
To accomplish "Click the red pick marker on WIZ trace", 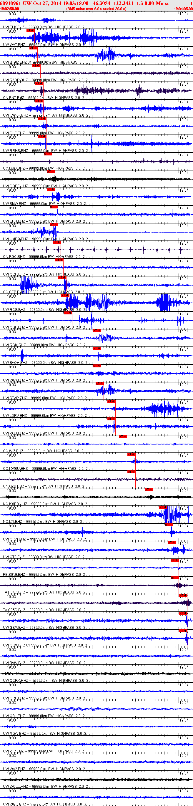I will point(123,437).
